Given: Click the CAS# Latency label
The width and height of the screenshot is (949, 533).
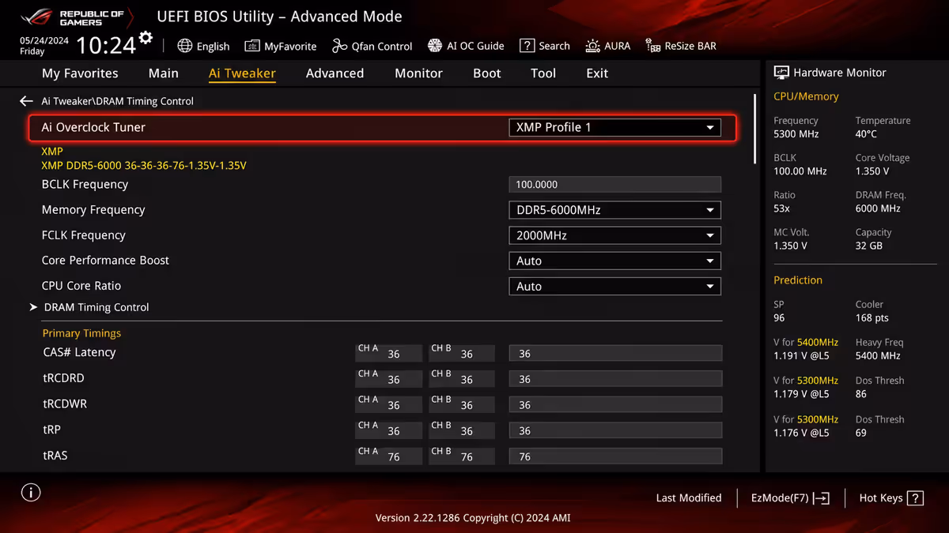Looking at the screenshot, I should tap(79, 352).
